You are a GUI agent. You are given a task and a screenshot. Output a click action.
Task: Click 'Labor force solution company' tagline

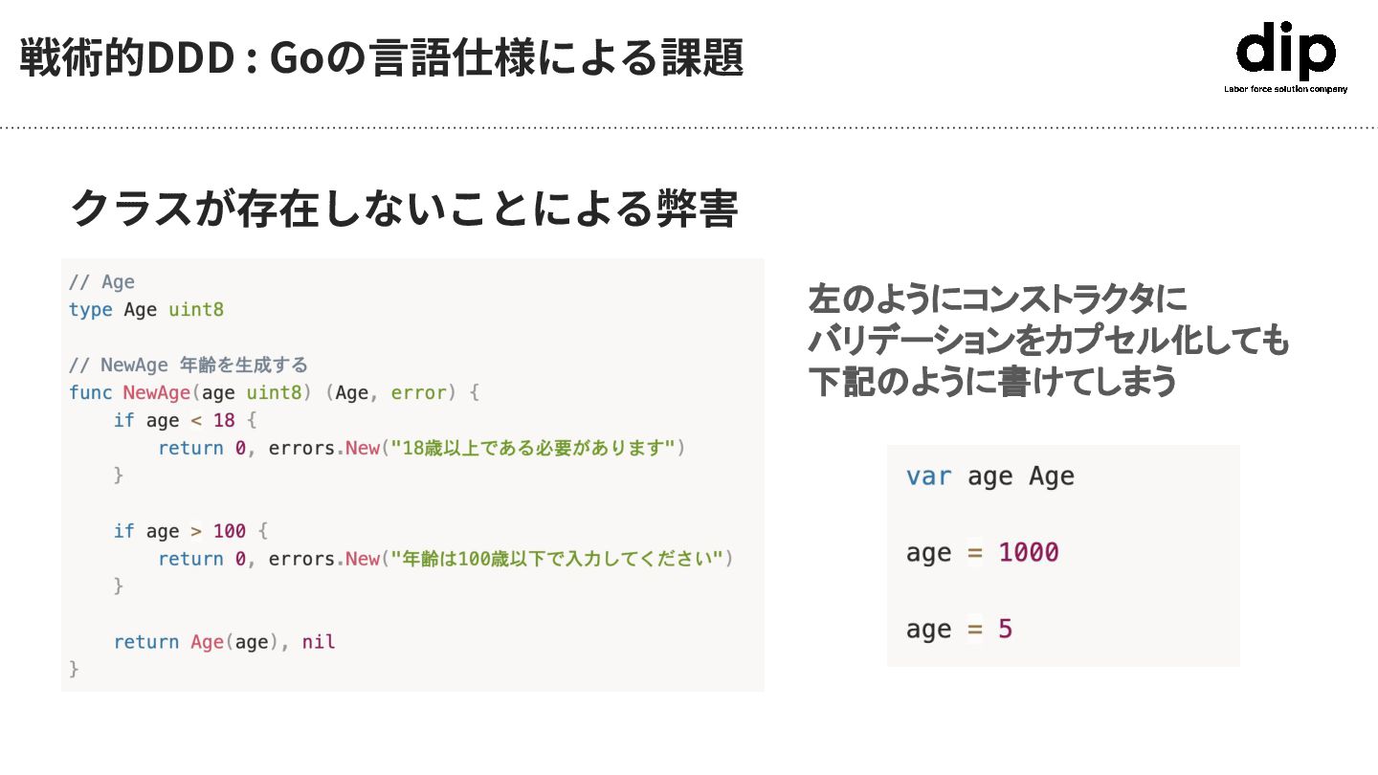point(1285,89)
